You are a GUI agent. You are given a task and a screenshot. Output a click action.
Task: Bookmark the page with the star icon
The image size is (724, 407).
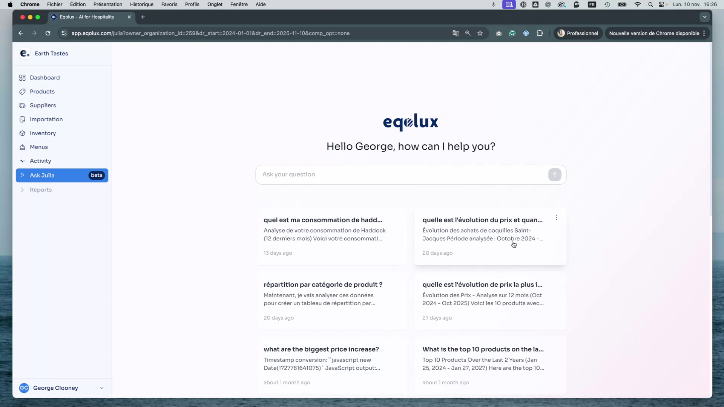[x=480, y=33]
